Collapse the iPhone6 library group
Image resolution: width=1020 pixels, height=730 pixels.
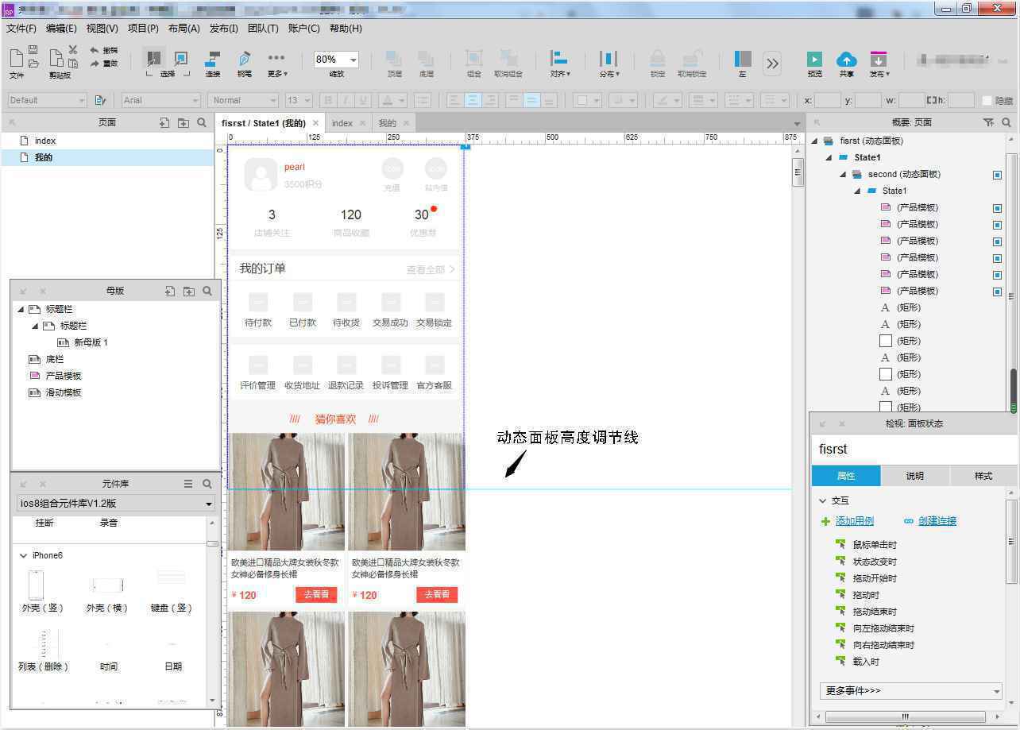pyautogui.click(x=23, y=556)
